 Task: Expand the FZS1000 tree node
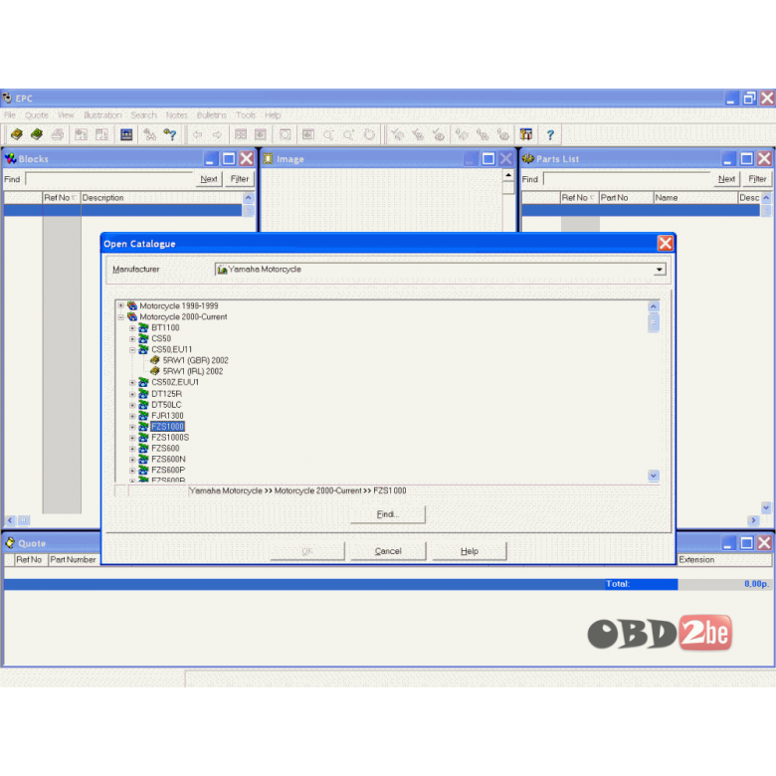click(x=132, y=427)
